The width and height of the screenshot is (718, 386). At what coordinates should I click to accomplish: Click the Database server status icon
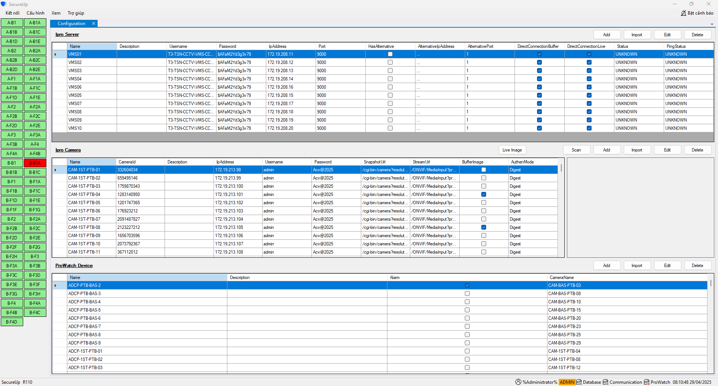[x=579, y=382]
